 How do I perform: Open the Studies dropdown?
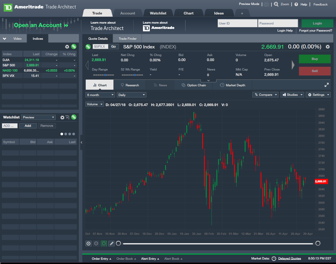point(292,95)
